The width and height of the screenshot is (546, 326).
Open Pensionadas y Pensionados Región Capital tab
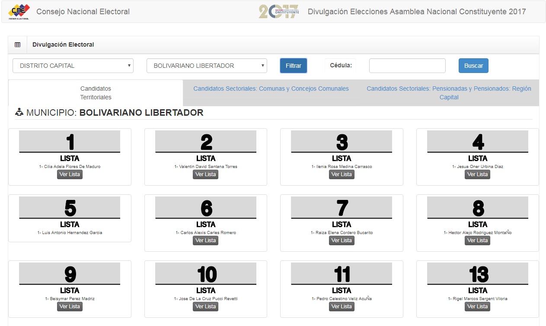(449, 93)
